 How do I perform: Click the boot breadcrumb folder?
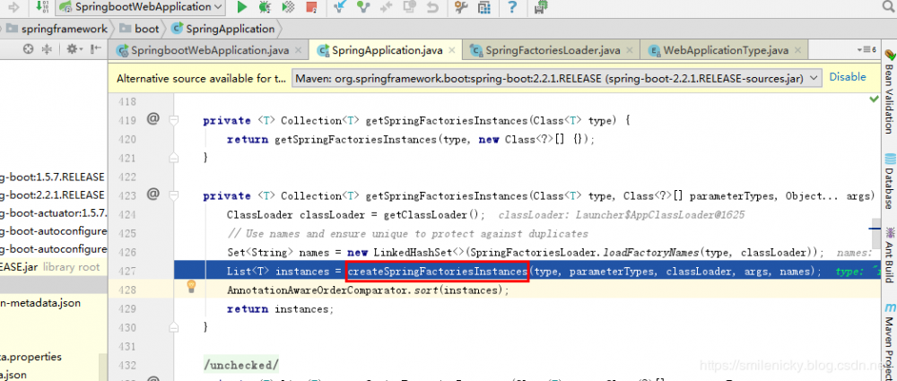[140, 29]
